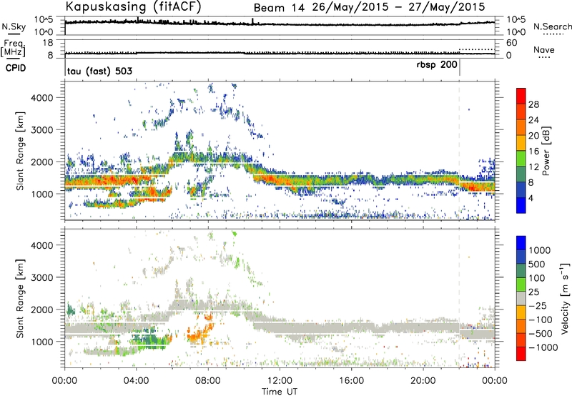Click the 'rbsp 200' CPID annotation
Image resolution: width=572 pixels, height=396 pixels.
[437, 65]
